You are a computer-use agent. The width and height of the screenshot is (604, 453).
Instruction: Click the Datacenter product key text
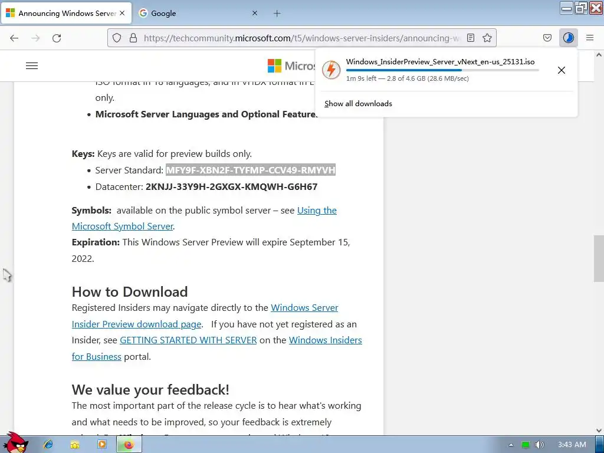tap(231, 187)
